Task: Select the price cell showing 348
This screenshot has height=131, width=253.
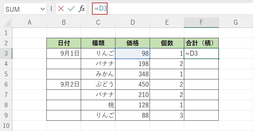Action: tap(132, 74)
